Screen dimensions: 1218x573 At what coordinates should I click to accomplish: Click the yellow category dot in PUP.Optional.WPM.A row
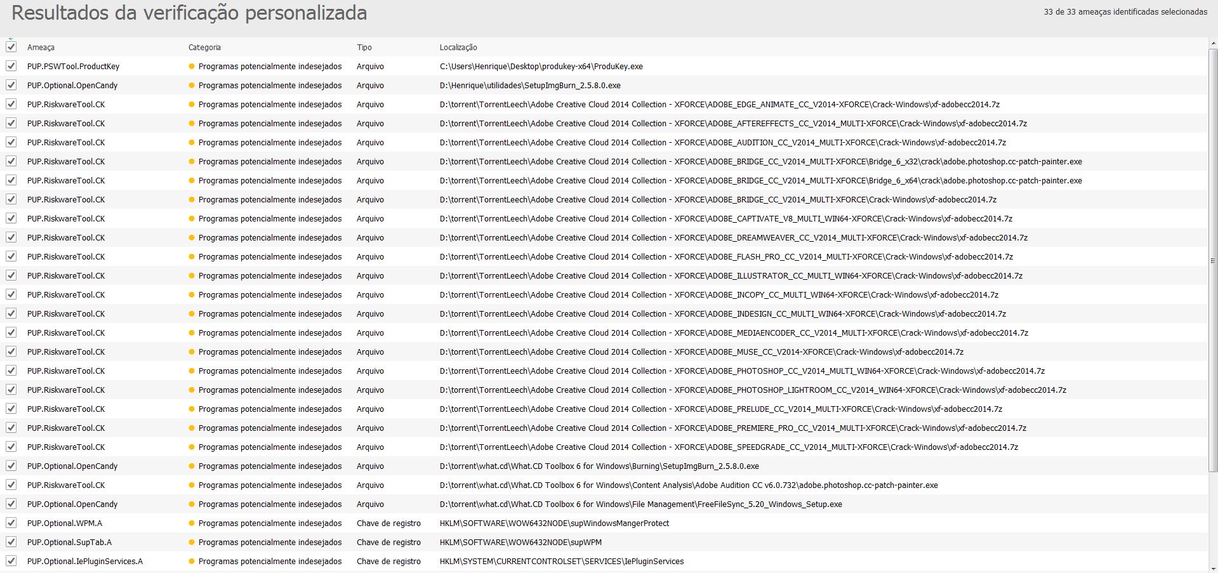192,523
